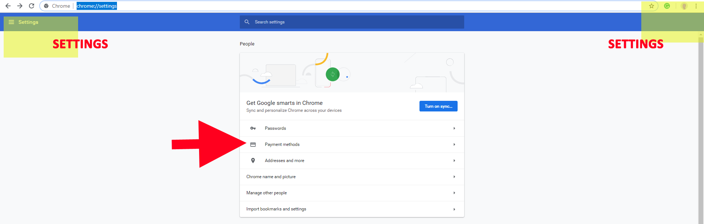Click the key icon beside Passwords
This screenshot has width=704, height=224.
pyautogui.click(x=253, y=128)
